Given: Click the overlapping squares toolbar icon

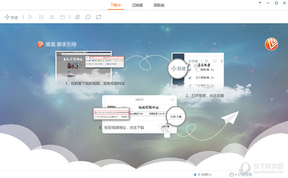Looking at the screenshot, I should tap(88, 17).
